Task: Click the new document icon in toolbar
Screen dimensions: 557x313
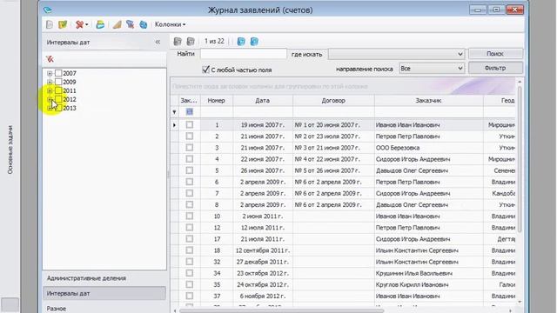Action: point(50,24)
